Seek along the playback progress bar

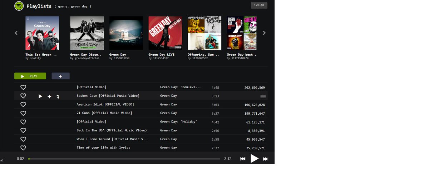pos(124,159)
